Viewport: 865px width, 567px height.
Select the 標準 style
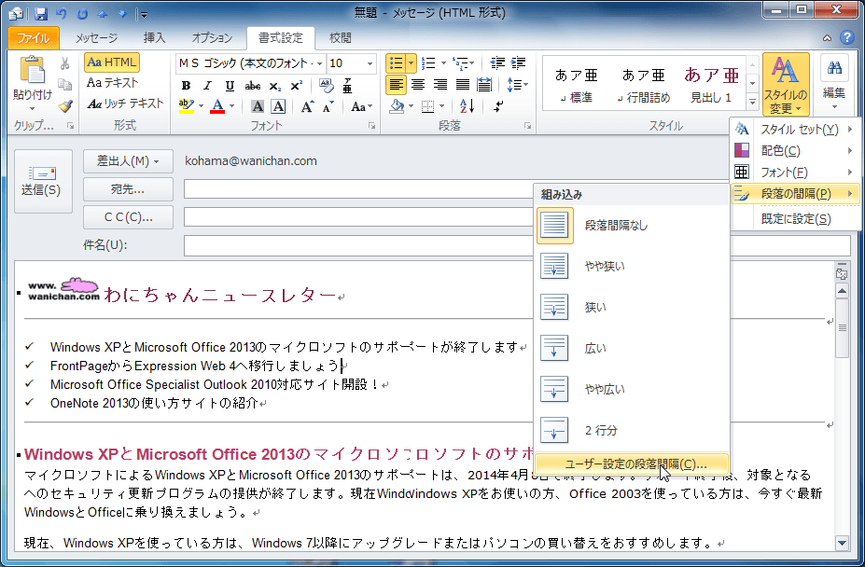pyautogui.click(x=577, y=86)
